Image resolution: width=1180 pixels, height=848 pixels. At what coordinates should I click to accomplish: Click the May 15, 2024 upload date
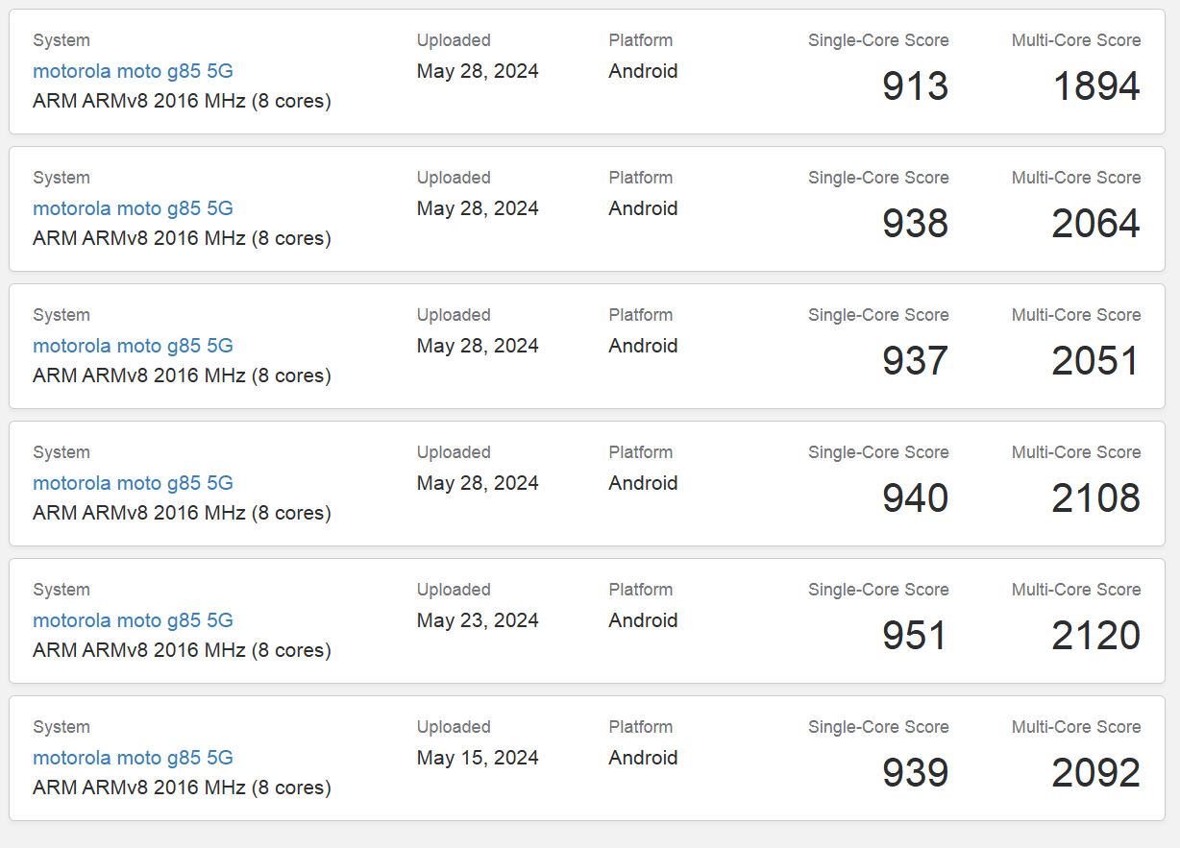pos(478,758)
